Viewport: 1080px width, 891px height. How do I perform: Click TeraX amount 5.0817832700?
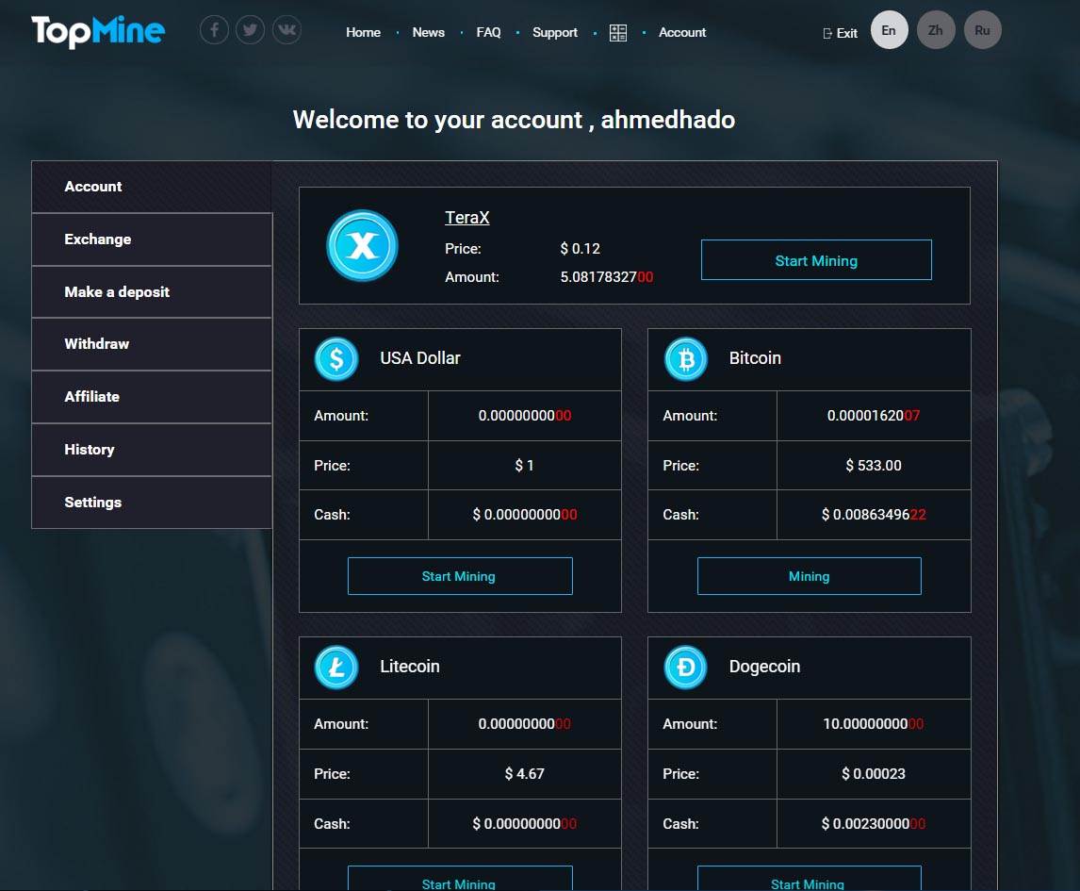pos(607,277)
